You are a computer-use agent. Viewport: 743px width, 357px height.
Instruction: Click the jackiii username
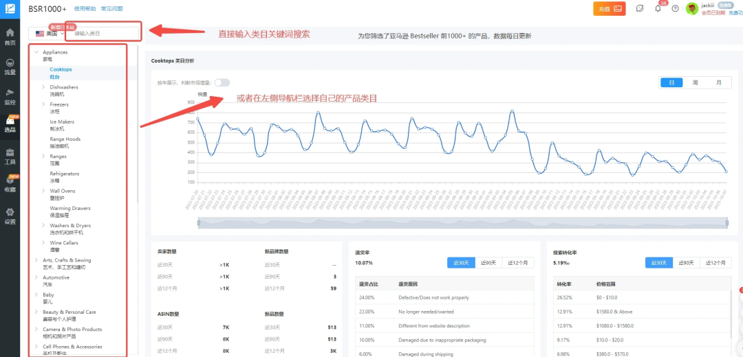click(709, 5)
